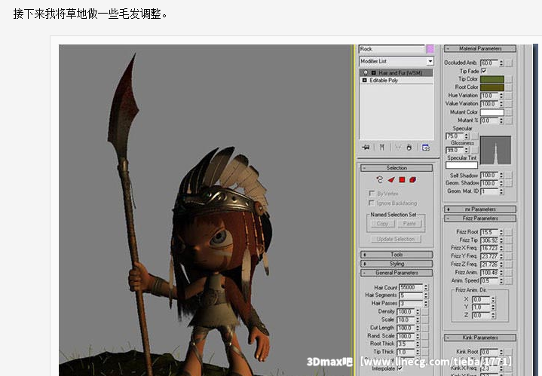Screen dimensions: 542x376
Task: Click the Value Variation field
Action: point(489,104)
